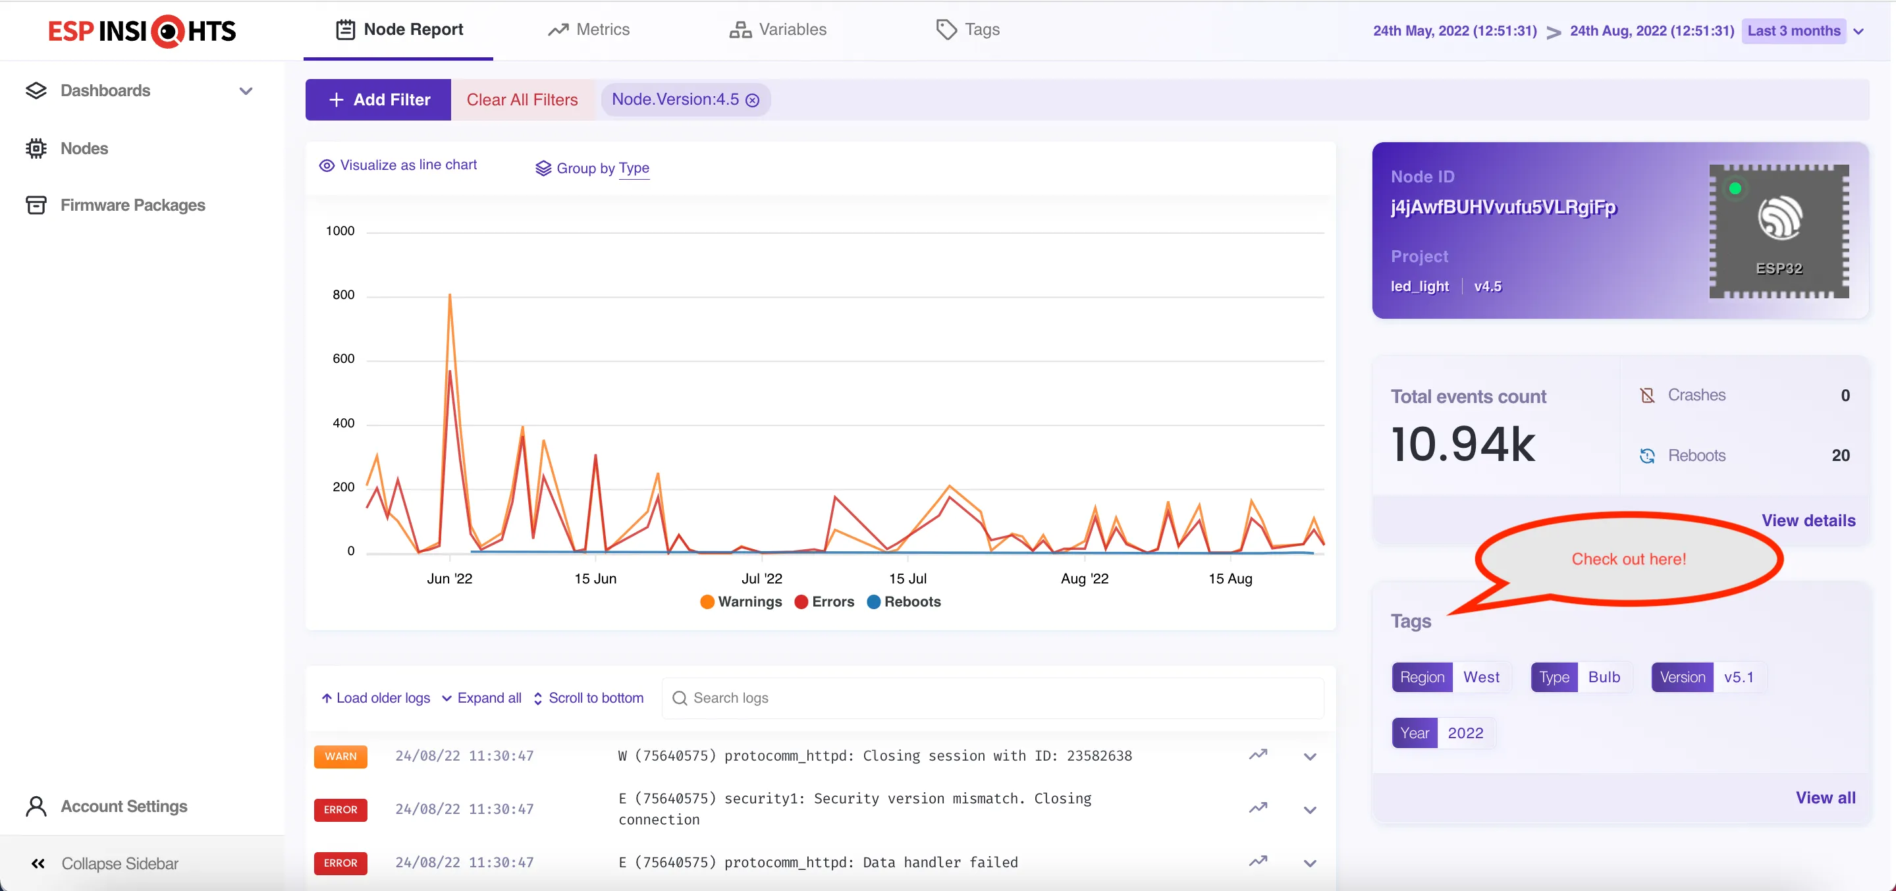Switch to the Metrics tab
1896x891 pixels.
[589, 30]
